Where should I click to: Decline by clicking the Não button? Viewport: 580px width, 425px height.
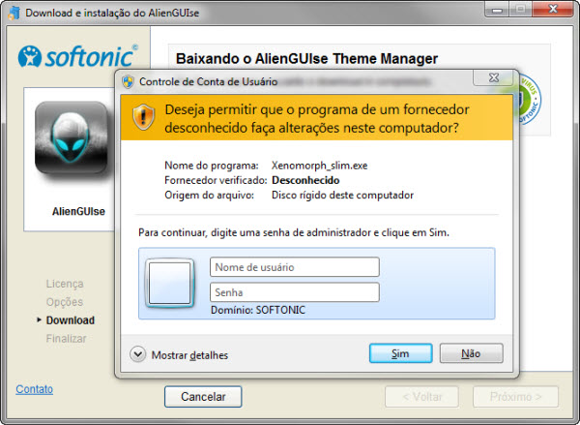point(471,353)
